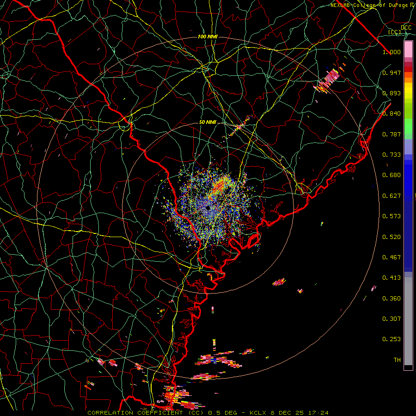Screen dimensions: 416x416
Task: Click the black radar site dot at center
Action: [208, 208]
